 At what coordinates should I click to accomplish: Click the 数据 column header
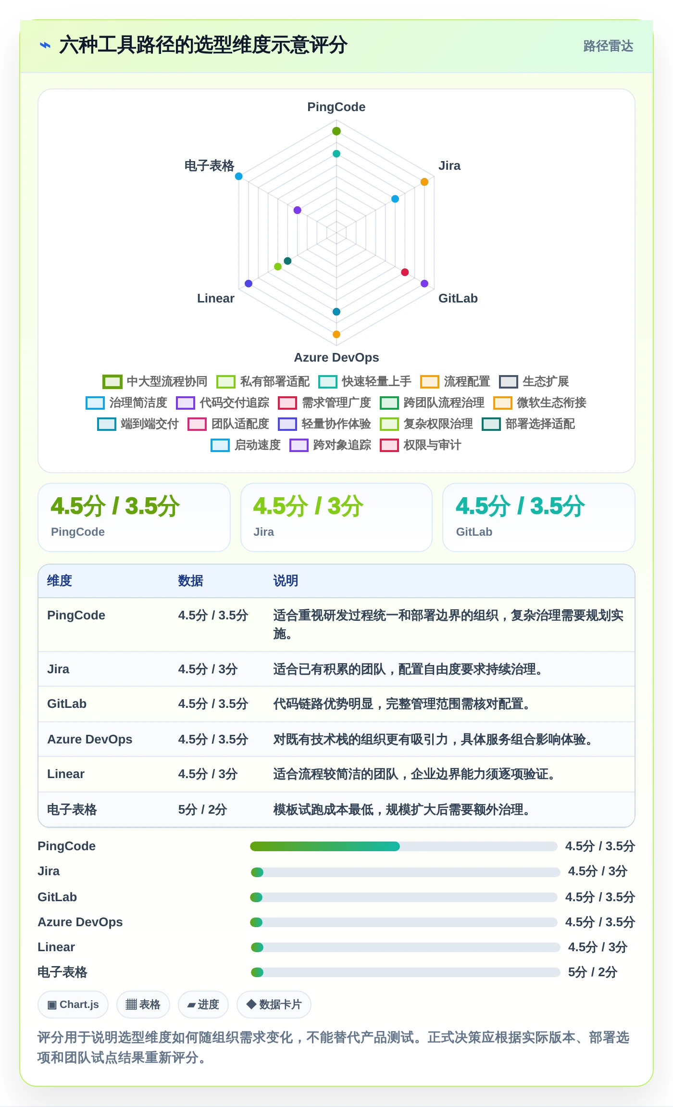click(190, 580)
